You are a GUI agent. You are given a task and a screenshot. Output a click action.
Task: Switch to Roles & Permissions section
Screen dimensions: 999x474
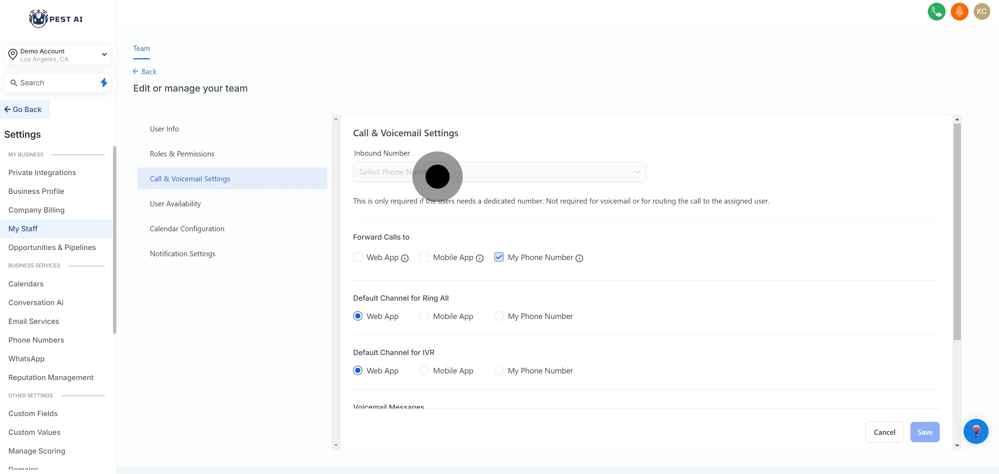[x=182, y=154]
